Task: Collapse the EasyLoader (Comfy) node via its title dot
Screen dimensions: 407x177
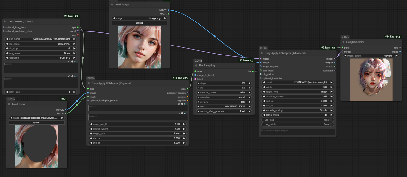Action: coord(5,21)
